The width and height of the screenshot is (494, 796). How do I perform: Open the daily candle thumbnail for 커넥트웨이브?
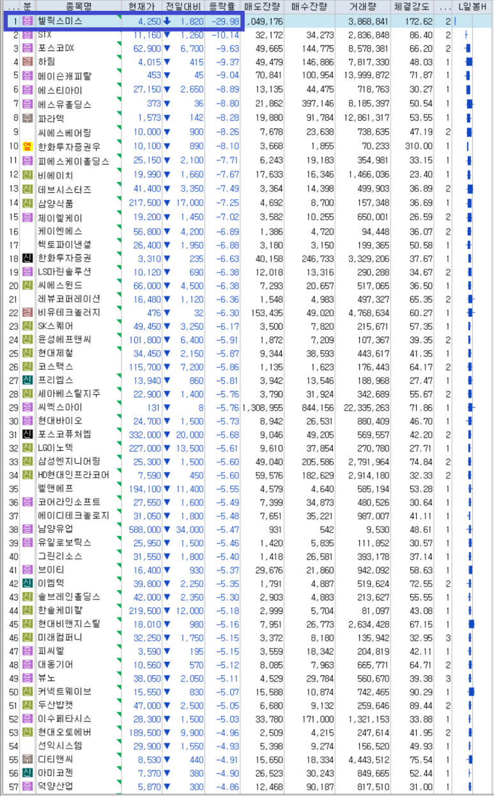pos(471,691)
